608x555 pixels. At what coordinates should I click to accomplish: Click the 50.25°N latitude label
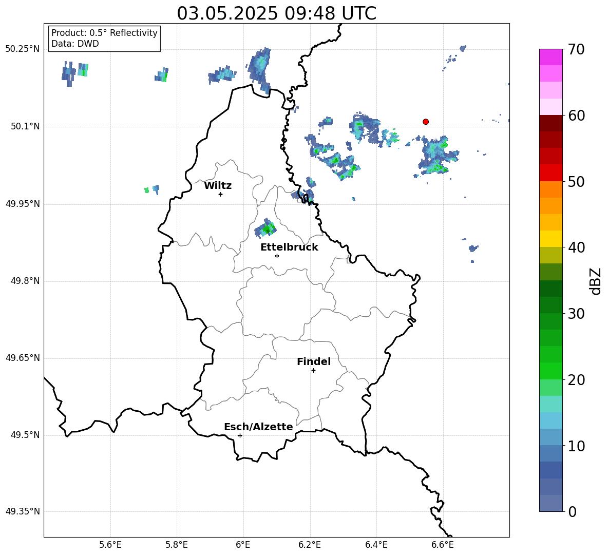[x=23, y=49]
